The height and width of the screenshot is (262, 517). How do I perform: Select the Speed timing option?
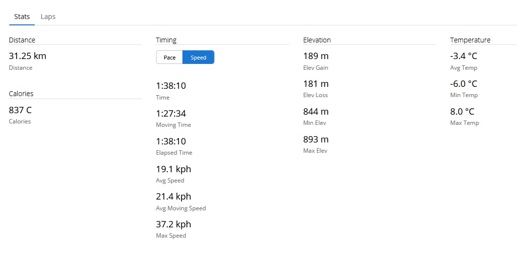198,58
